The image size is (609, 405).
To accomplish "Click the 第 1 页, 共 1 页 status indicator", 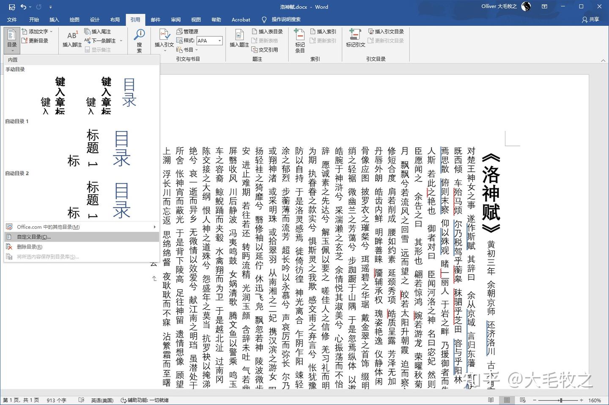I will [x=21, y=400].
